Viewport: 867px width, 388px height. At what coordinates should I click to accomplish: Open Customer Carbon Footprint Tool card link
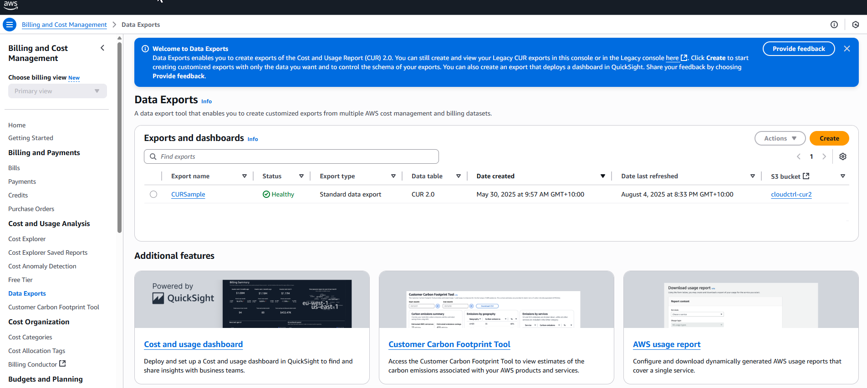(x=449, y=344)
